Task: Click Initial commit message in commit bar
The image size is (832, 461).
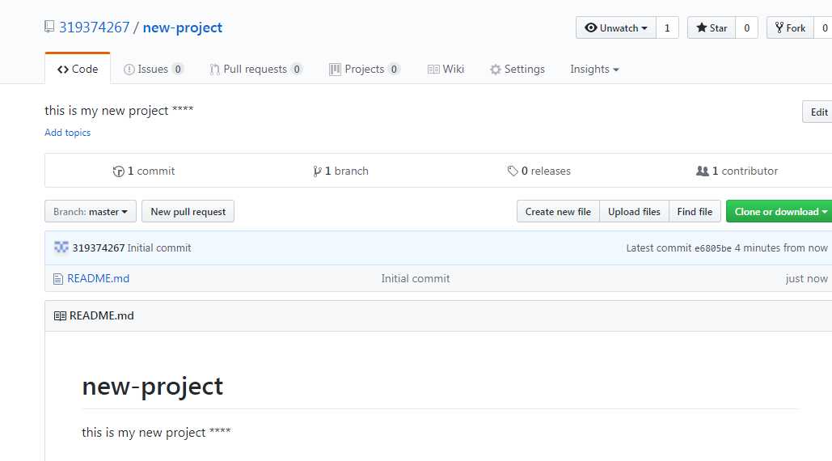Action: pyautogui.click(x=159, y=247)
